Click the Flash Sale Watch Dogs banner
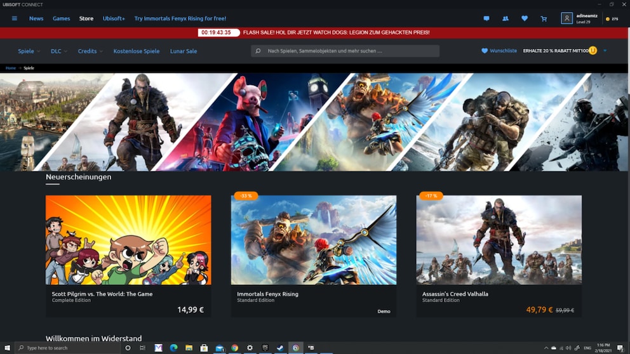630x354 pixels. (x=314, y=32)
